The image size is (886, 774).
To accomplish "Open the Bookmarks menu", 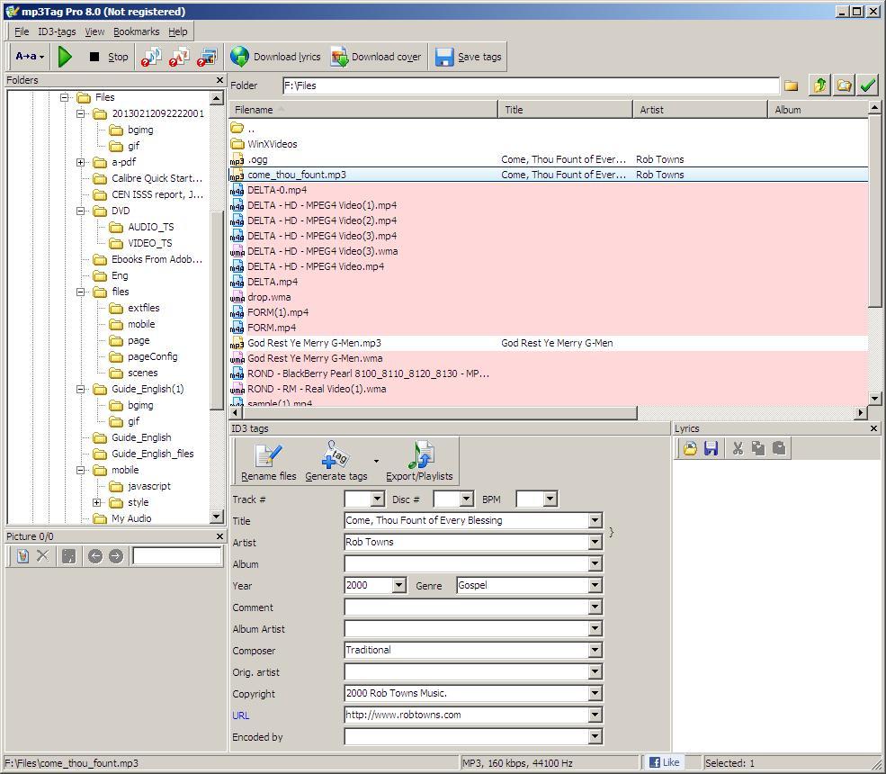I will (136, 31).
